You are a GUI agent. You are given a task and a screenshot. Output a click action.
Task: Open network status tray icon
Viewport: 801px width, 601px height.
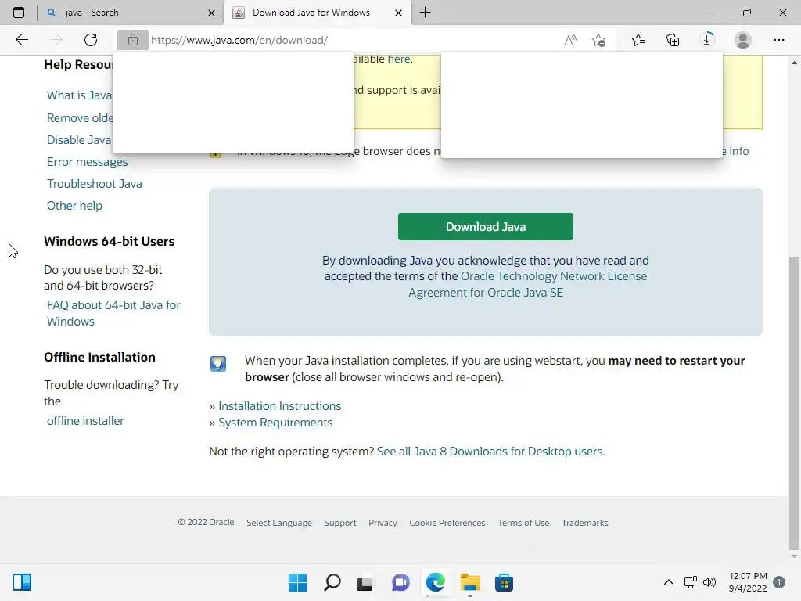(690, 582)
